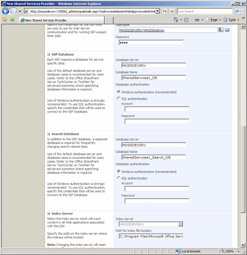The height and width of the screenshot is (255, 247).
Task: Open the zoom level dropdown arrow
Action: (x=239, y=252)
